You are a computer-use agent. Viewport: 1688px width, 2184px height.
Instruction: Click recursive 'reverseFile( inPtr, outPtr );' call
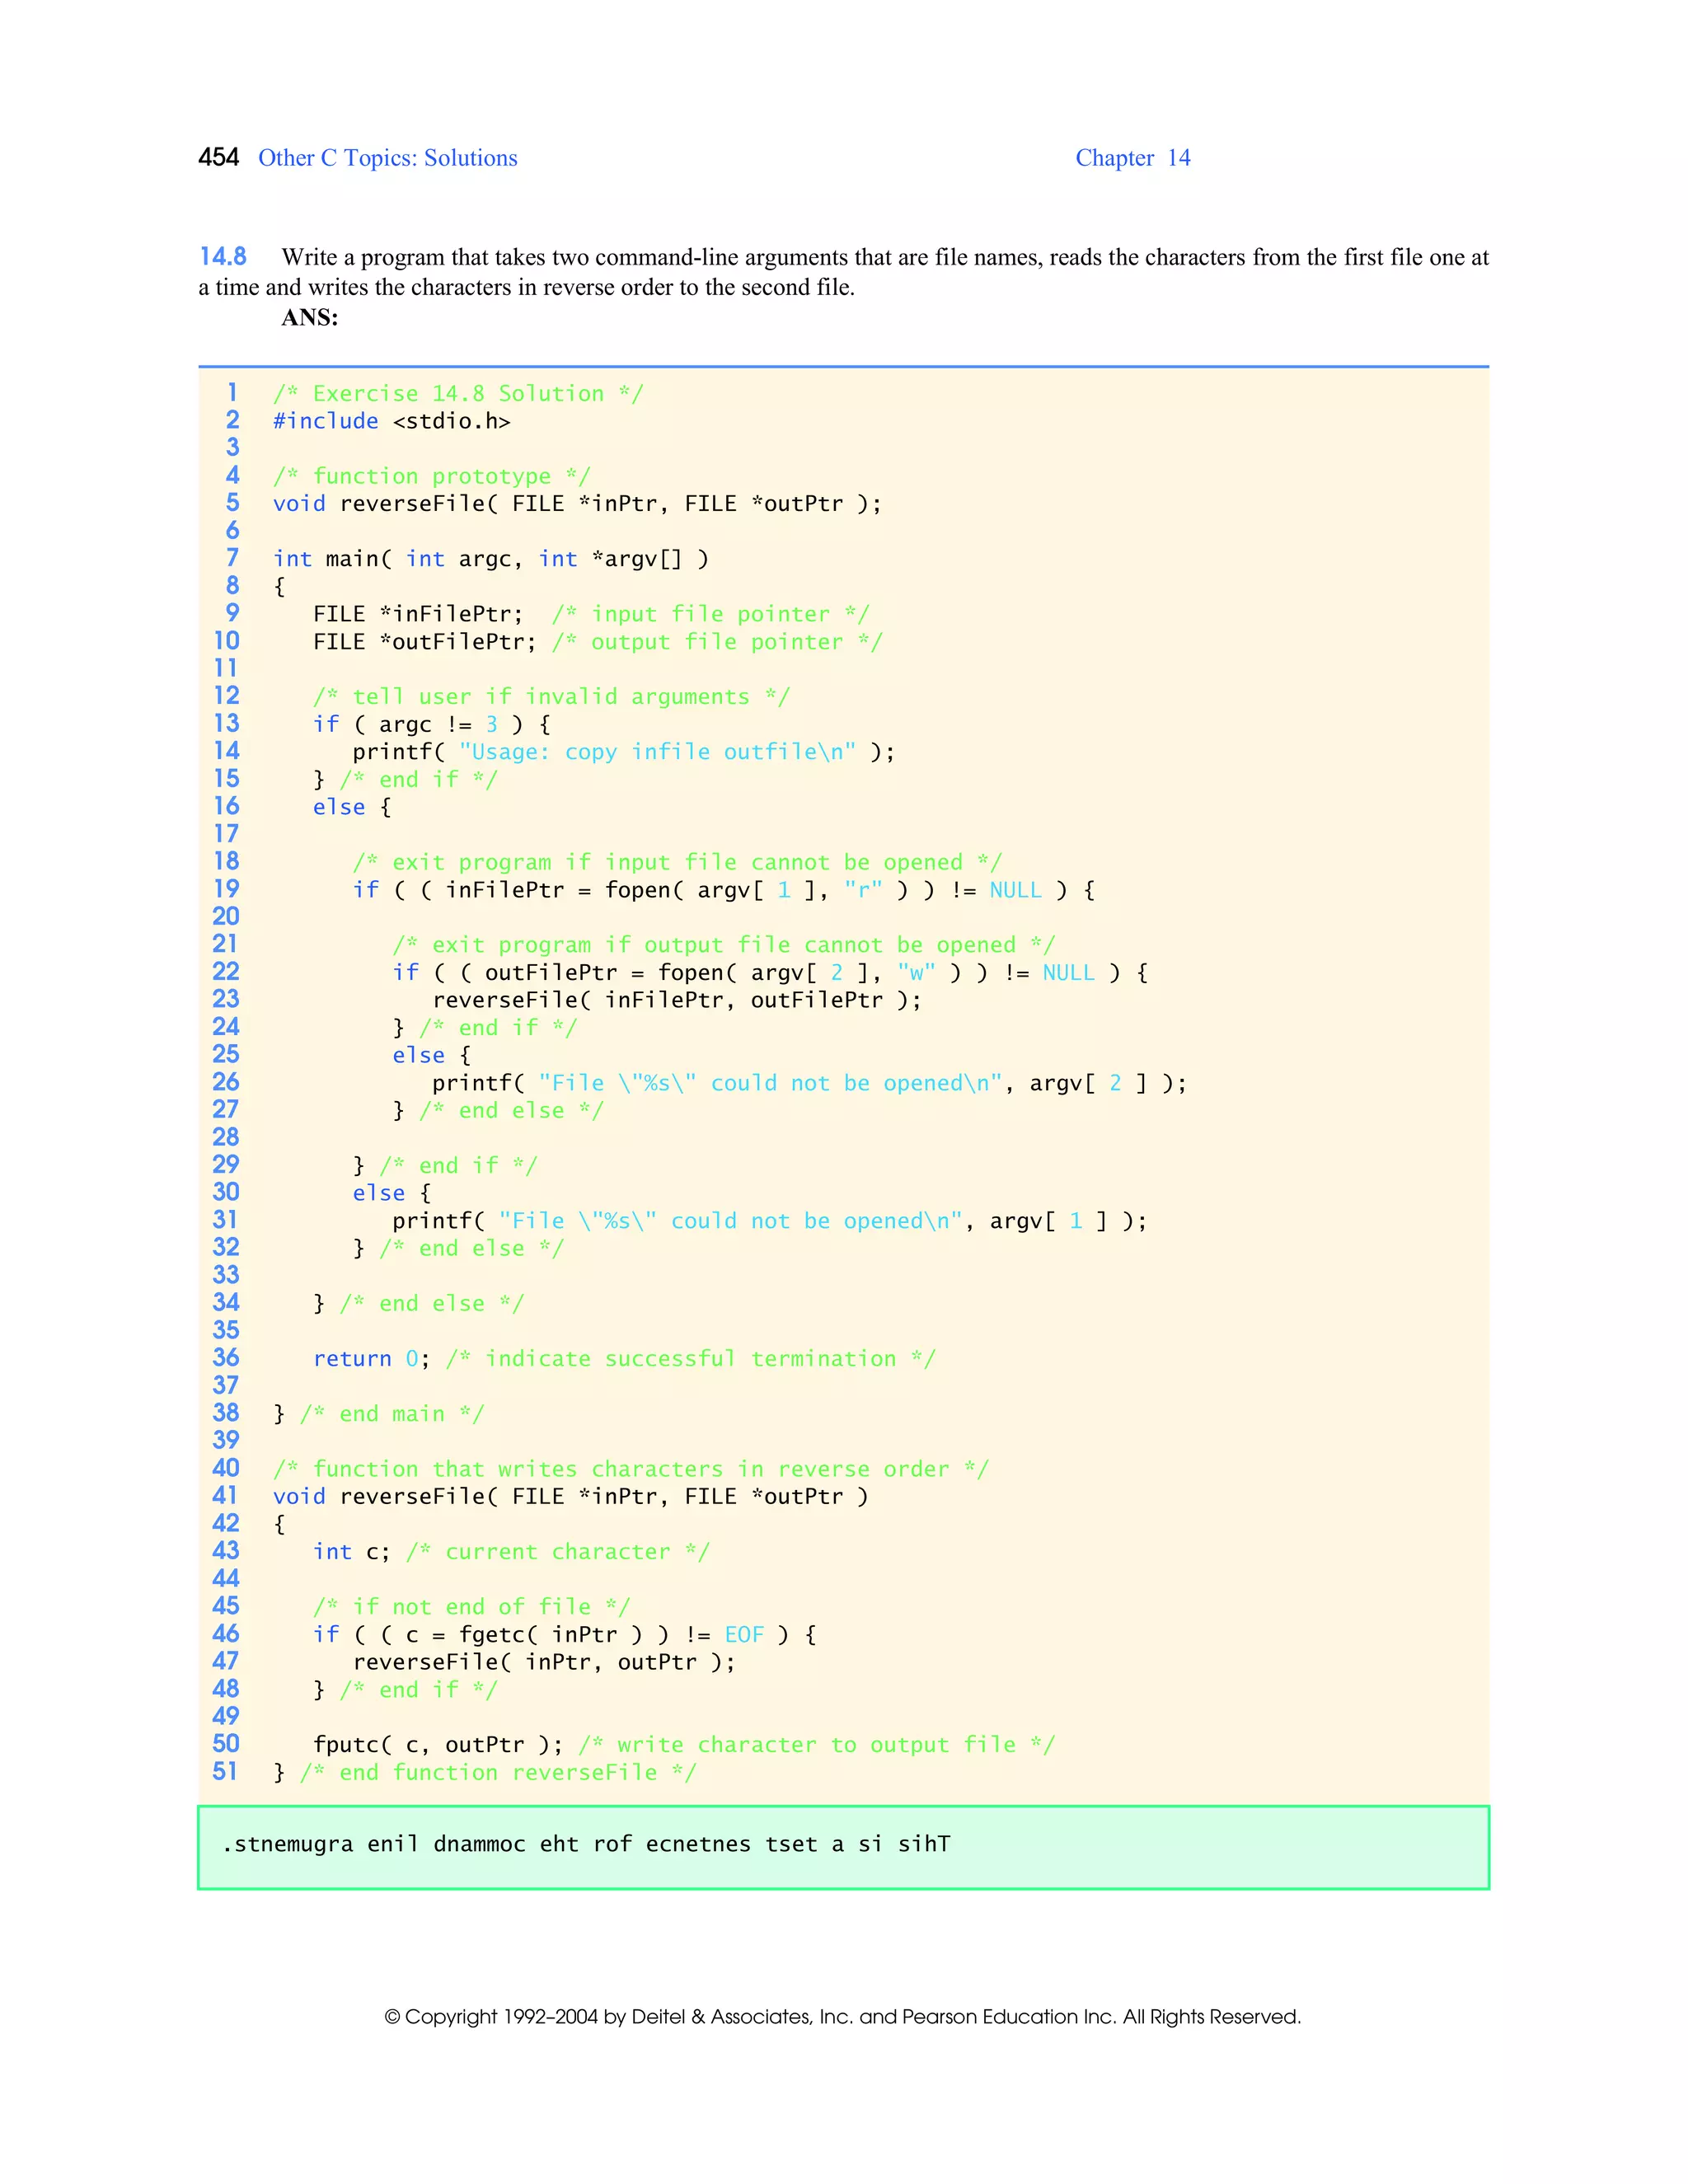coord(544,1662)
